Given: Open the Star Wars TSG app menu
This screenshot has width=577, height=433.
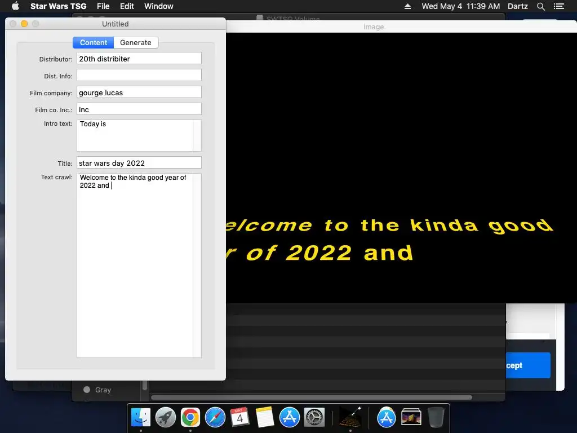Looking at the screenshot, I should (58, 6).
